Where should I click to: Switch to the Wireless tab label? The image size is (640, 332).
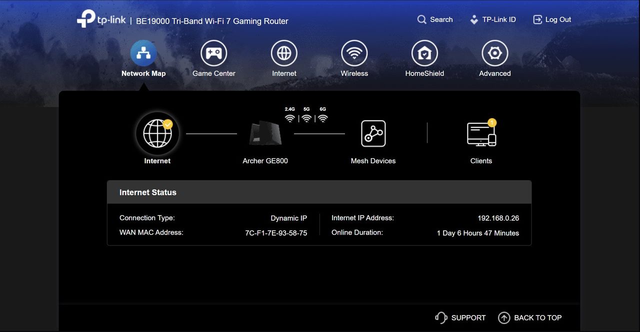coord(354,73)
